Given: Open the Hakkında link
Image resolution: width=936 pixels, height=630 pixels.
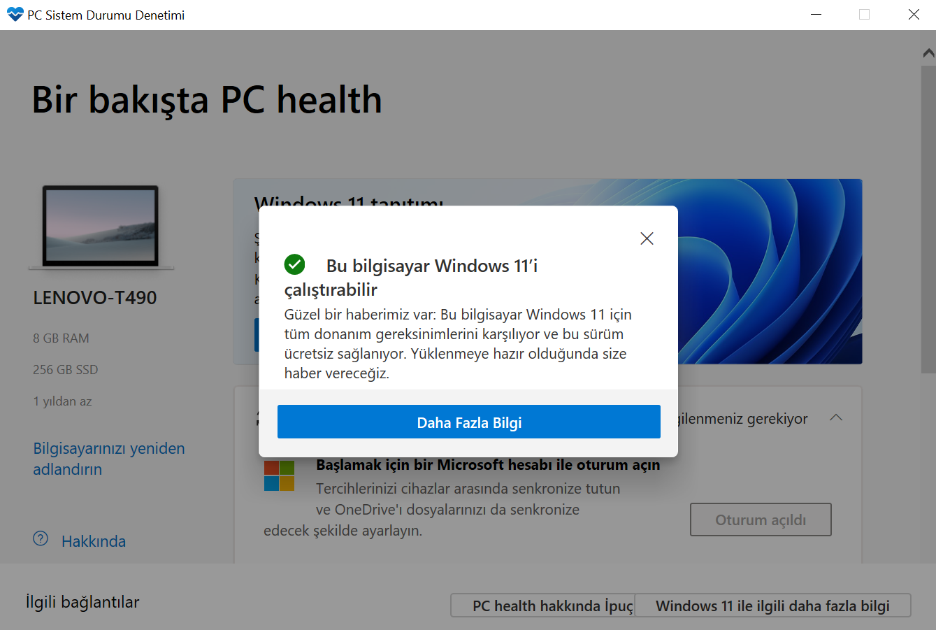Looking at the screenshot, I should click(x=94, y=541).
